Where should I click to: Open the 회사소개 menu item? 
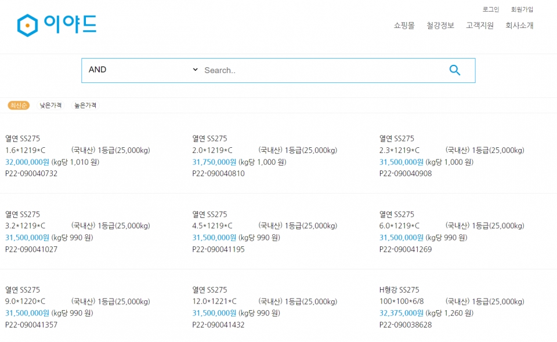[519, 26]
